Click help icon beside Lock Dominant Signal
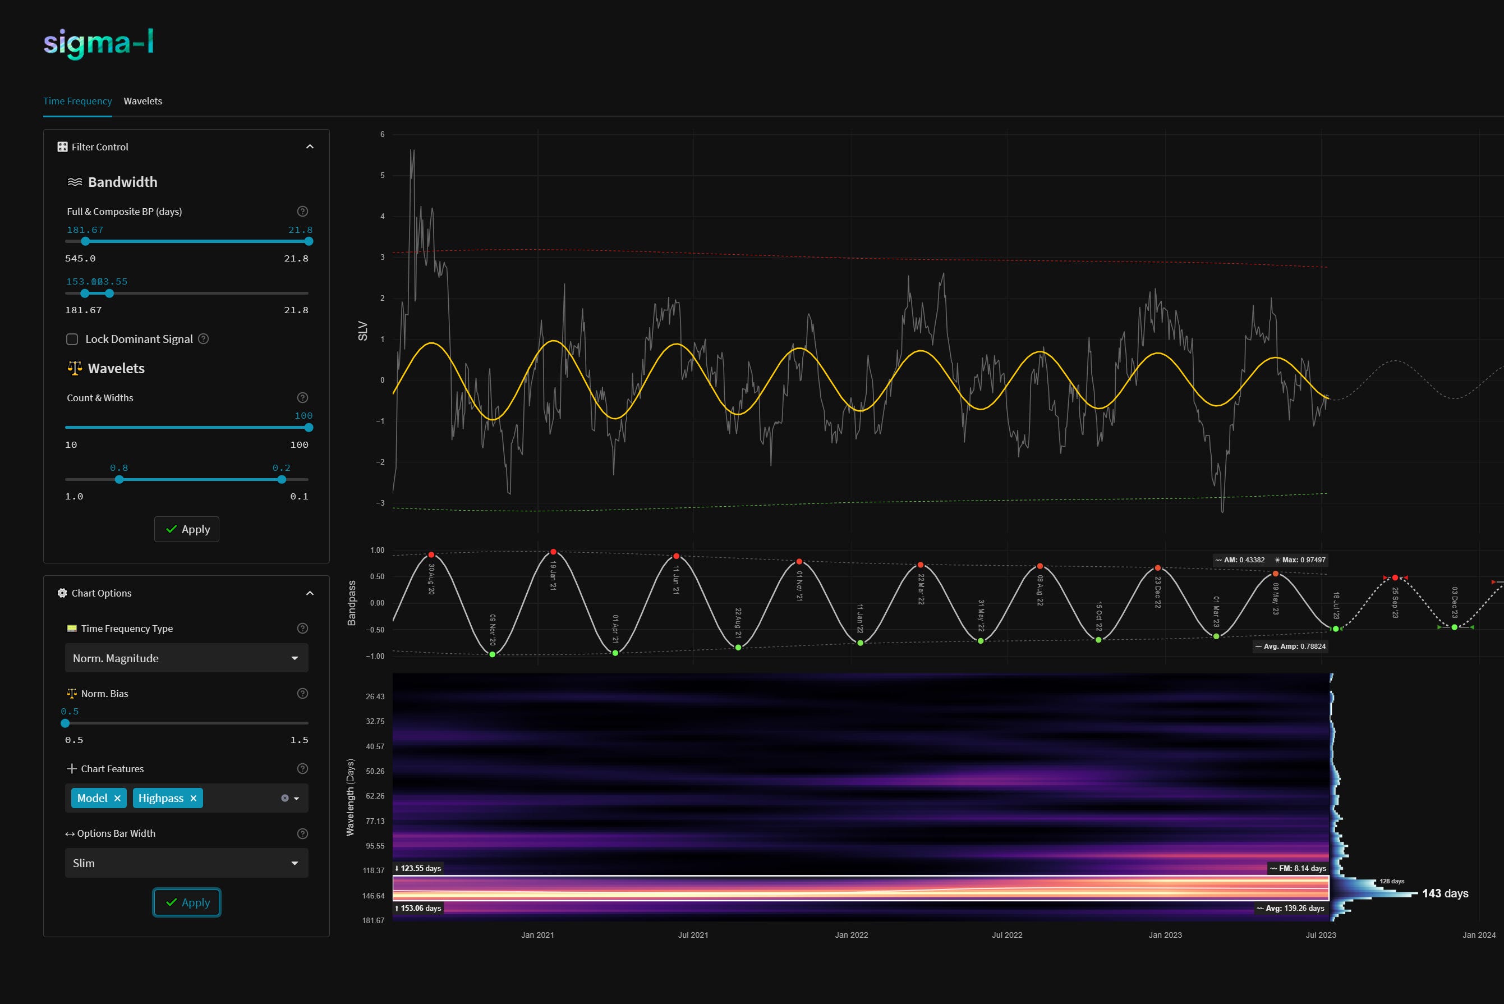1504x1004 pixels. 204,339
